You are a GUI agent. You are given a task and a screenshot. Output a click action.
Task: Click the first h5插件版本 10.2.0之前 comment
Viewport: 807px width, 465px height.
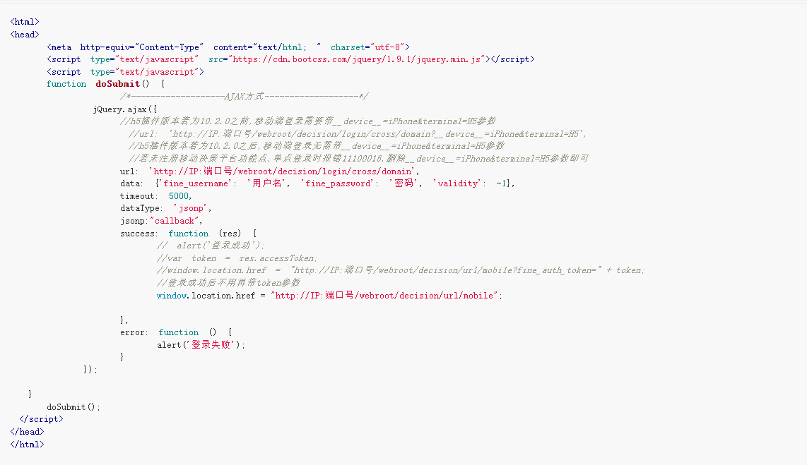(308, 121)
